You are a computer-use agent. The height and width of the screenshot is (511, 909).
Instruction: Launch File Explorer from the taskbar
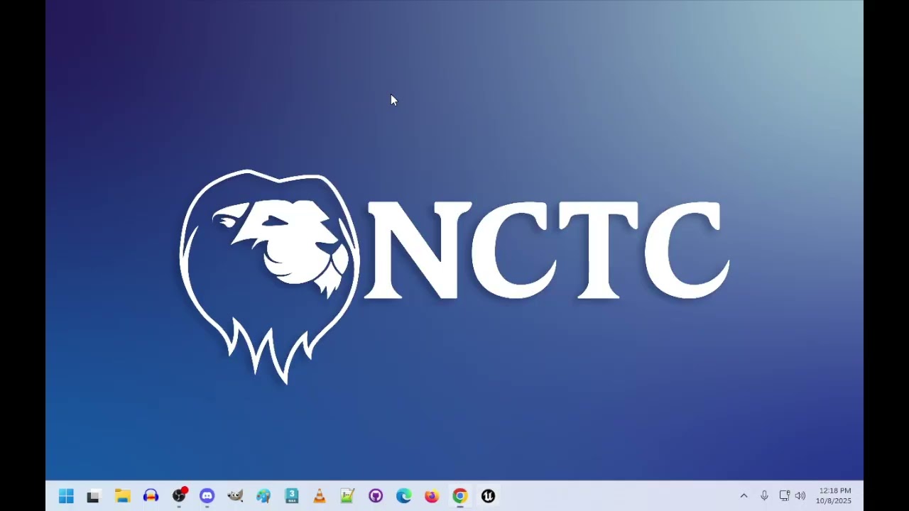[123, 496]
